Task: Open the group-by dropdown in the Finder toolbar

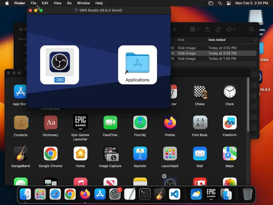Action: click(195, 29)
